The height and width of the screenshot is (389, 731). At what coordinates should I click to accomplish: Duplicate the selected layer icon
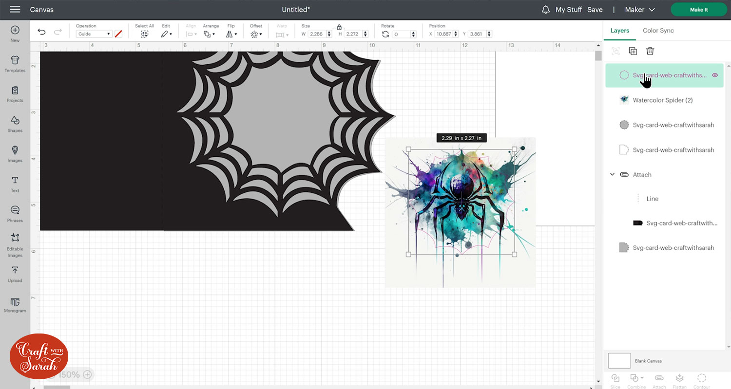(633, 51)
